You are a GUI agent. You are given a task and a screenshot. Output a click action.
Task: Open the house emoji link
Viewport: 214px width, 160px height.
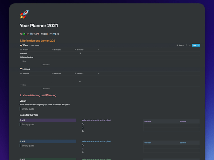21,34
